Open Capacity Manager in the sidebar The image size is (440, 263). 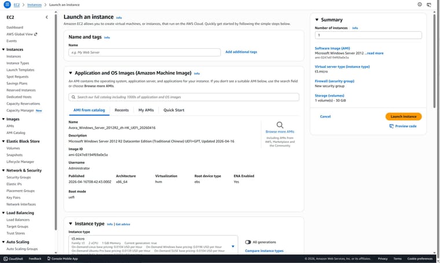(20, 111)
